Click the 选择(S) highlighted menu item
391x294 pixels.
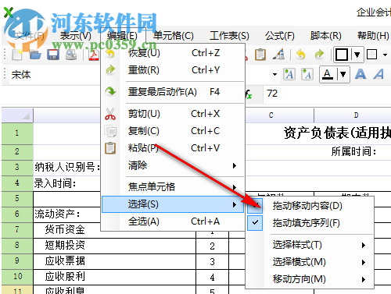[x=173, y=204]
